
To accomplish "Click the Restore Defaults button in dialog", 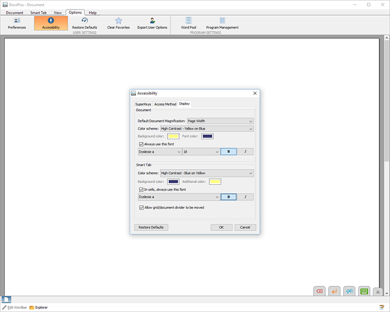I will coord(151,227).
